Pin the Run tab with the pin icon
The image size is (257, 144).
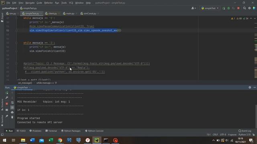pyautogui.click(x=7, y=116)
